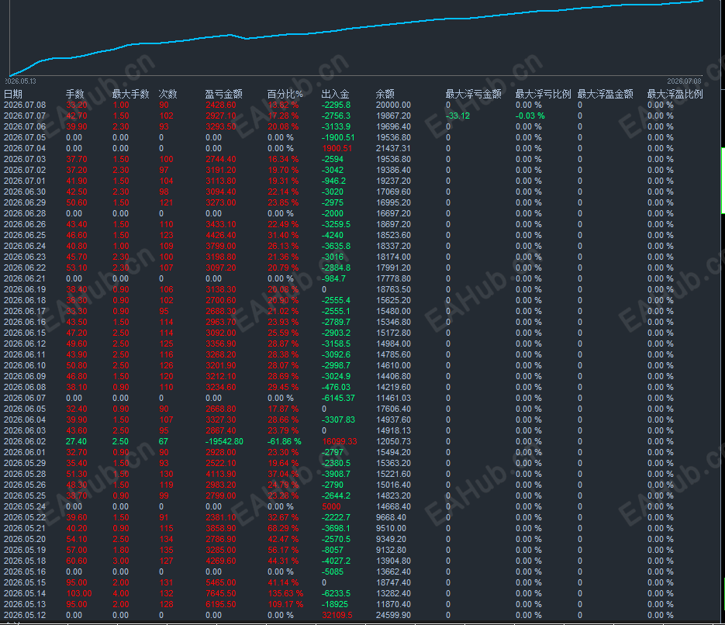Click the 32109.5 deposit value
Viewport: 725px width, 625px height.
(337, 615)
